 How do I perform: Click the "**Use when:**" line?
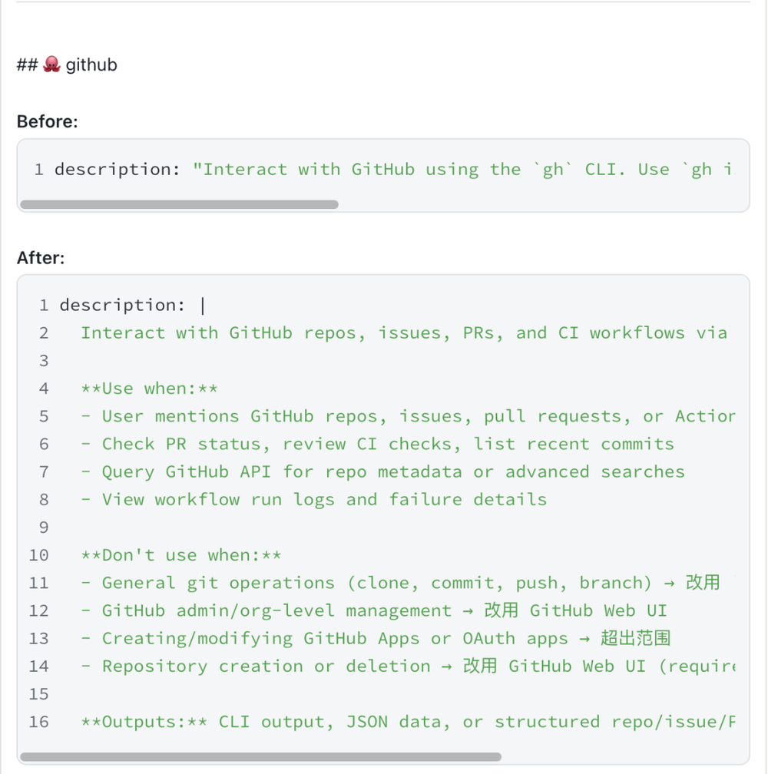pyautogui.click(x=149, y=389)
